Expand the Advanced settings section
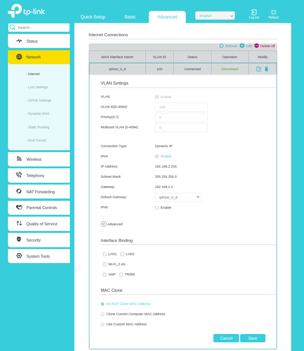Image resolution: width=304 pixels, height=351 pixels. pyautogui.click(x=103, y=224)
